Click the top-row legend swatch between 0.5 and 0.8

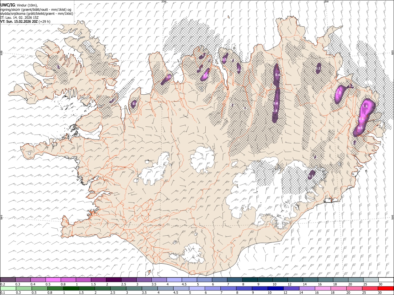[x=53, y=280]
